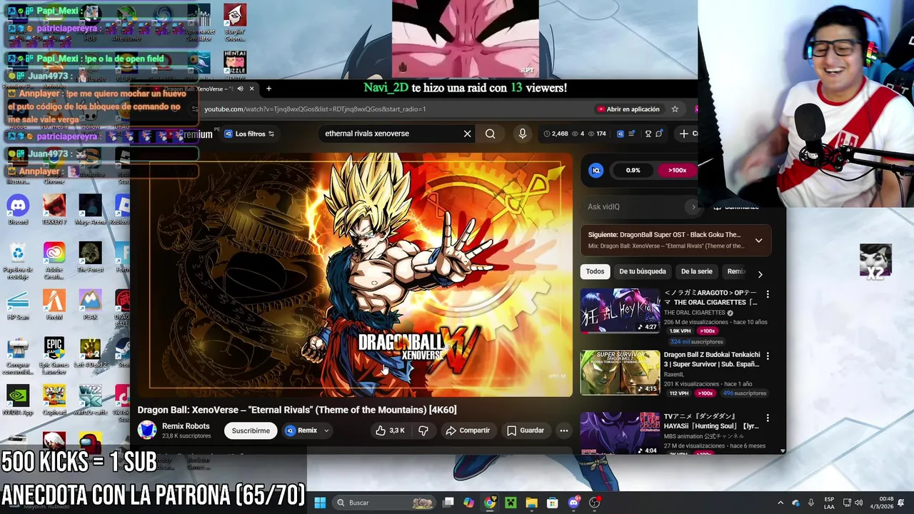Open the vidIQ 'Los filtros' control
Screen dimensions: 914x514
249,133
